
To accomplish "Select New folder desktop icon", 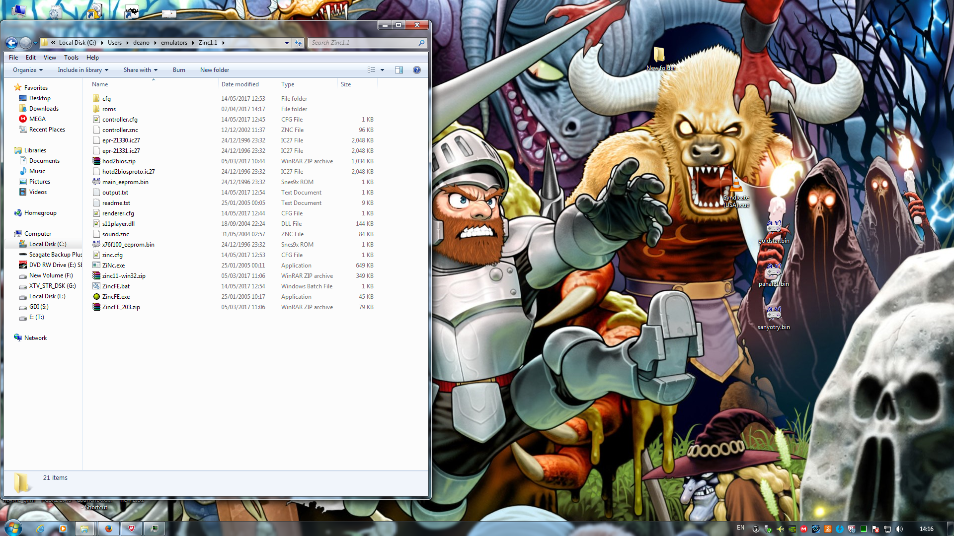I will pyautogui.click(x=660, y=59).
